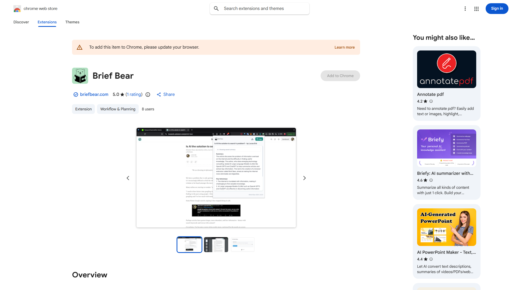The width and height of the screenshot is (516, 290).
Task: Switch to the Themes tab
Action: click(72, 22)
